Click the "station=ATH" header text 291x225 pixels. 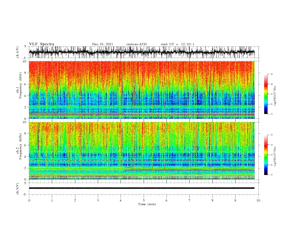tap(136, 44)
